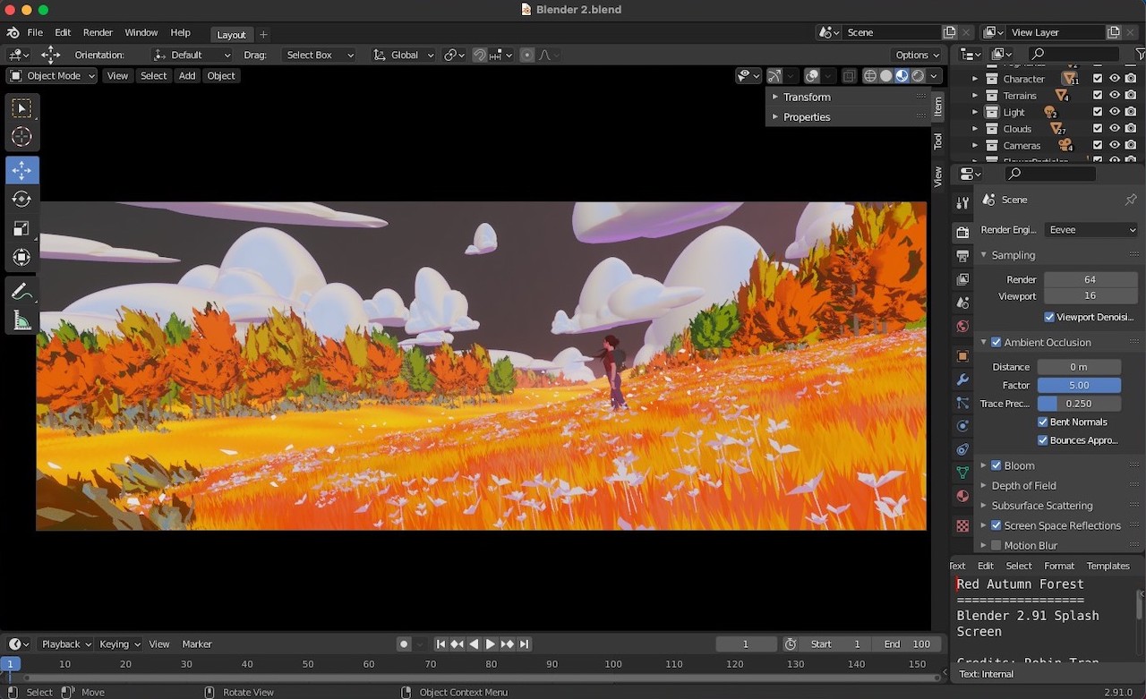The width and height of the screenshot is (1146, 699).
Task: Select the Move tool in the viewport toolbar
Action: [20, 169]
